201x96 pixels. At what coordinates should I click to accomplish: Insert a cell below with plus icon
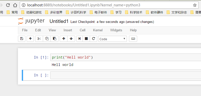(30, 39)
